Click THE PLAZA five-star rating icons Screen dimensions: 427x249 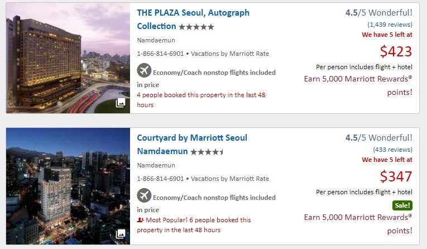[x=196, y=26]
